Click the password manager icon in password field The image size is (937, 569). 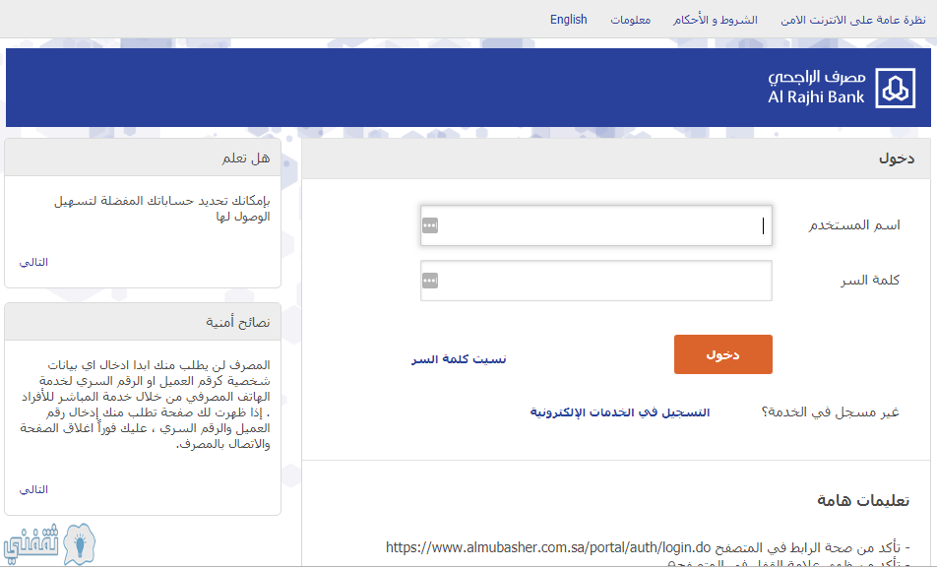(x=430, y=281)
